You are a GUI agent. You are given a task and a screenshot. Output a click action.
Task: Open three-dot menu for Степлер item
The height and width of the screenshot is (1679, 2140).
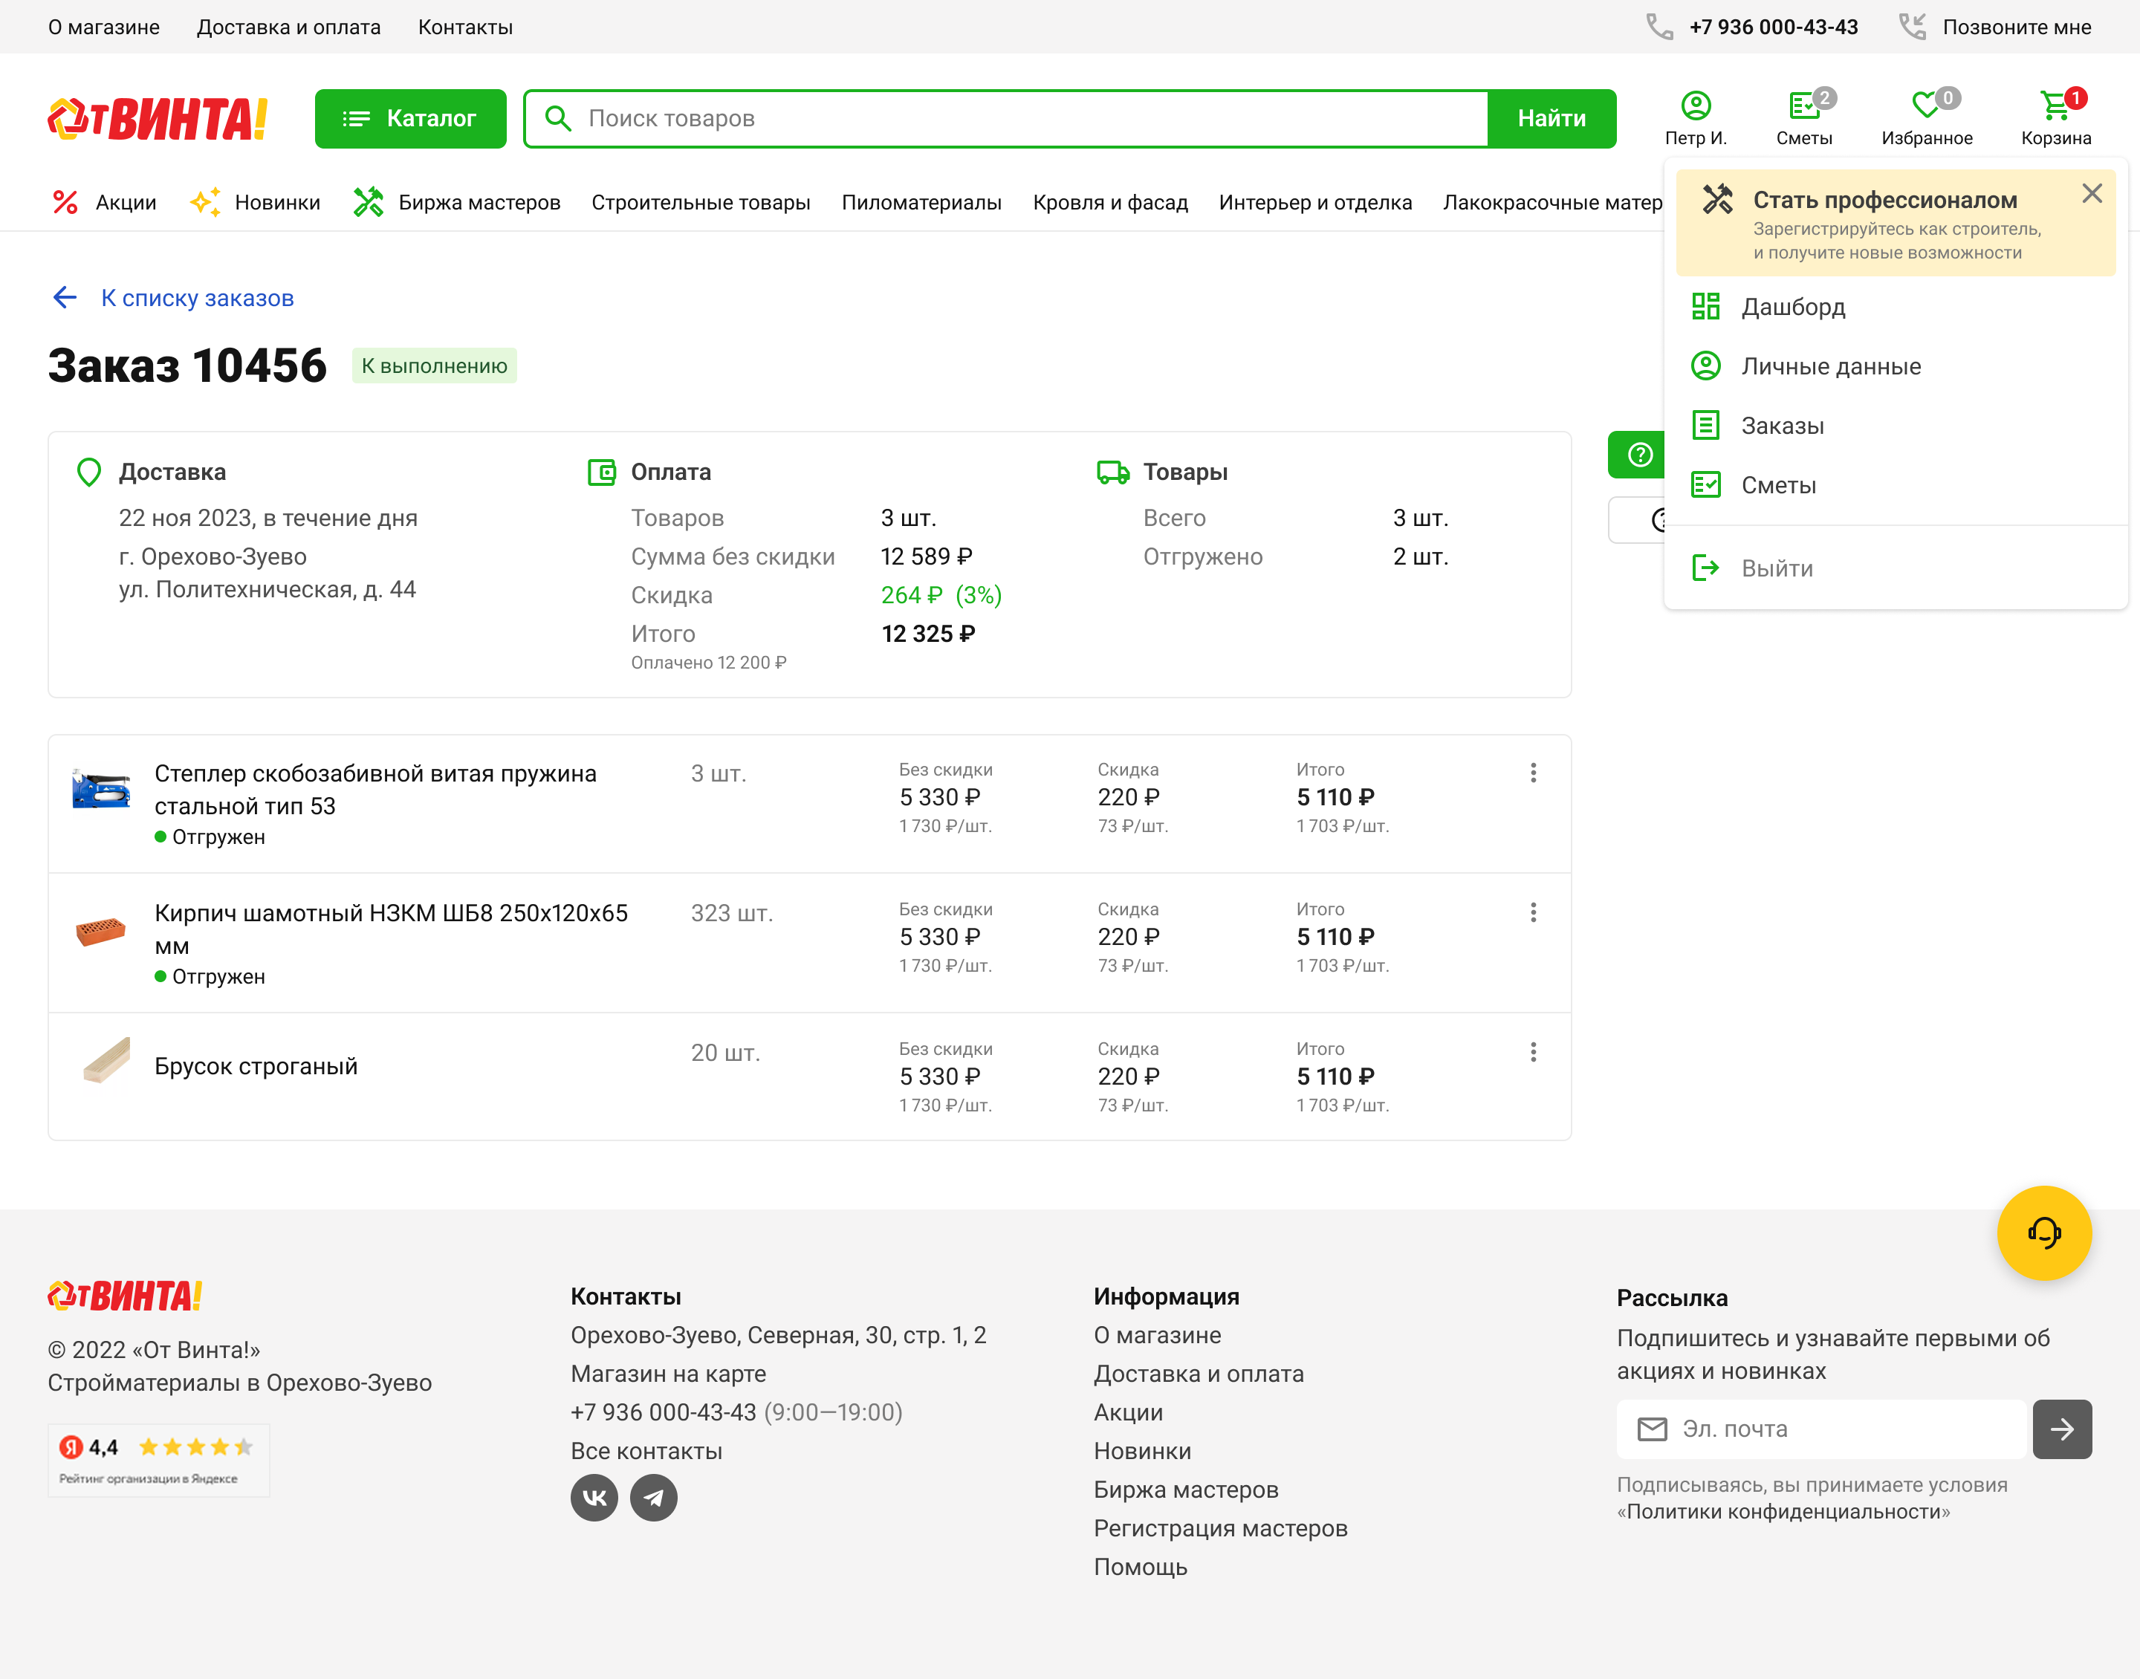pyautogui.click(x=1532, y=773)
